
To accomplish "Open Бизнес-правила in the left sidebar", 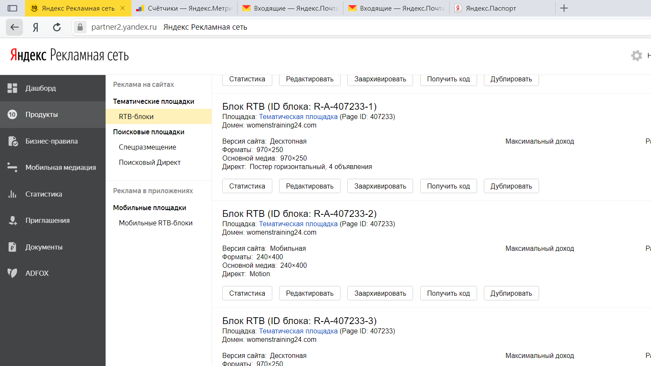I will click(53, 141).
